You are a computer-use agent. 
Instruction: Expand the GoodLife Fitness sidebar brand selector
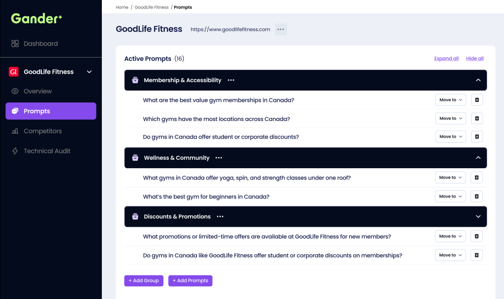[x=89, y=72]
